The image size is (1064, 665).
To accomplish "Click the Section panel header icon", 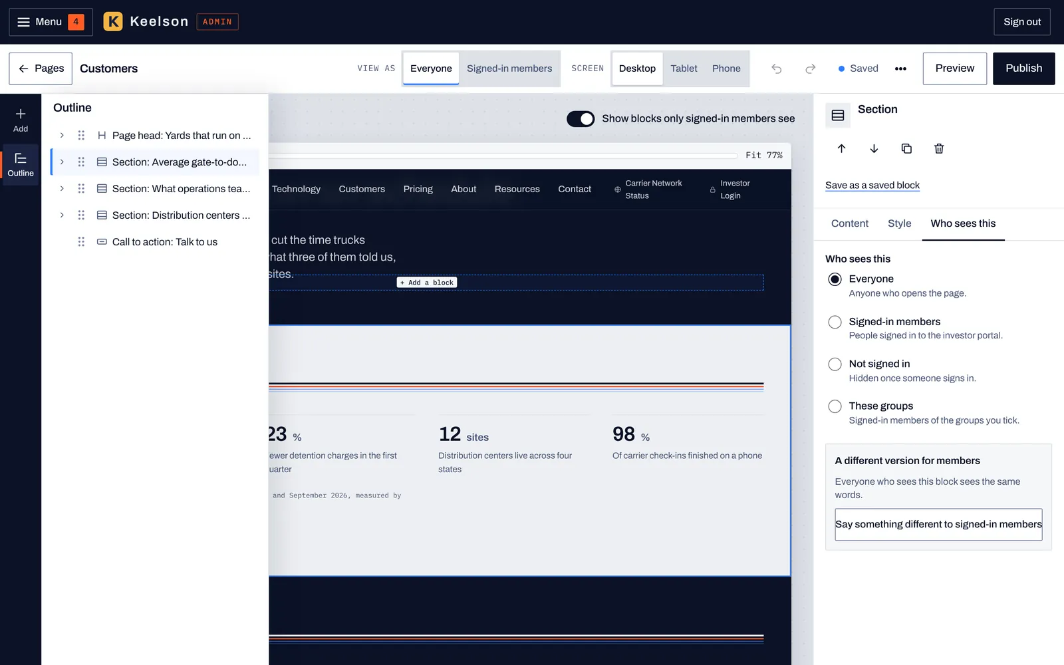I will 838,115.
